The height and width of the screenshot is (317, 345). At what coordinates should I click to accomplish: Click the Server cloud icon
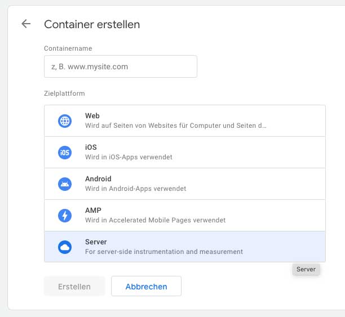65,247
